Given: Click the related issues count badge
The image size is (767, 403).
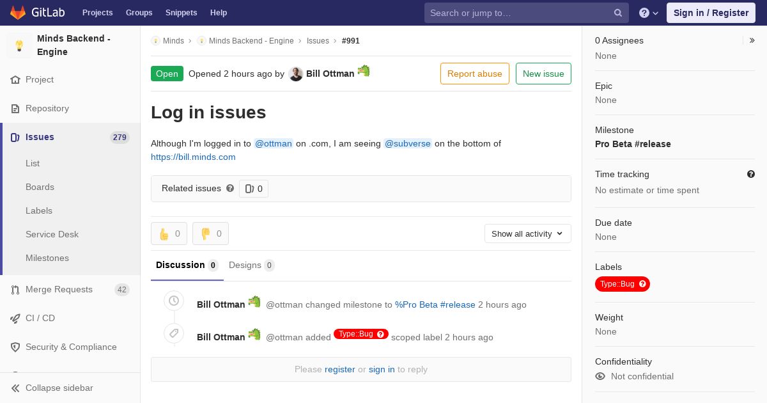Looking at the screenshot, I should 254,189.
